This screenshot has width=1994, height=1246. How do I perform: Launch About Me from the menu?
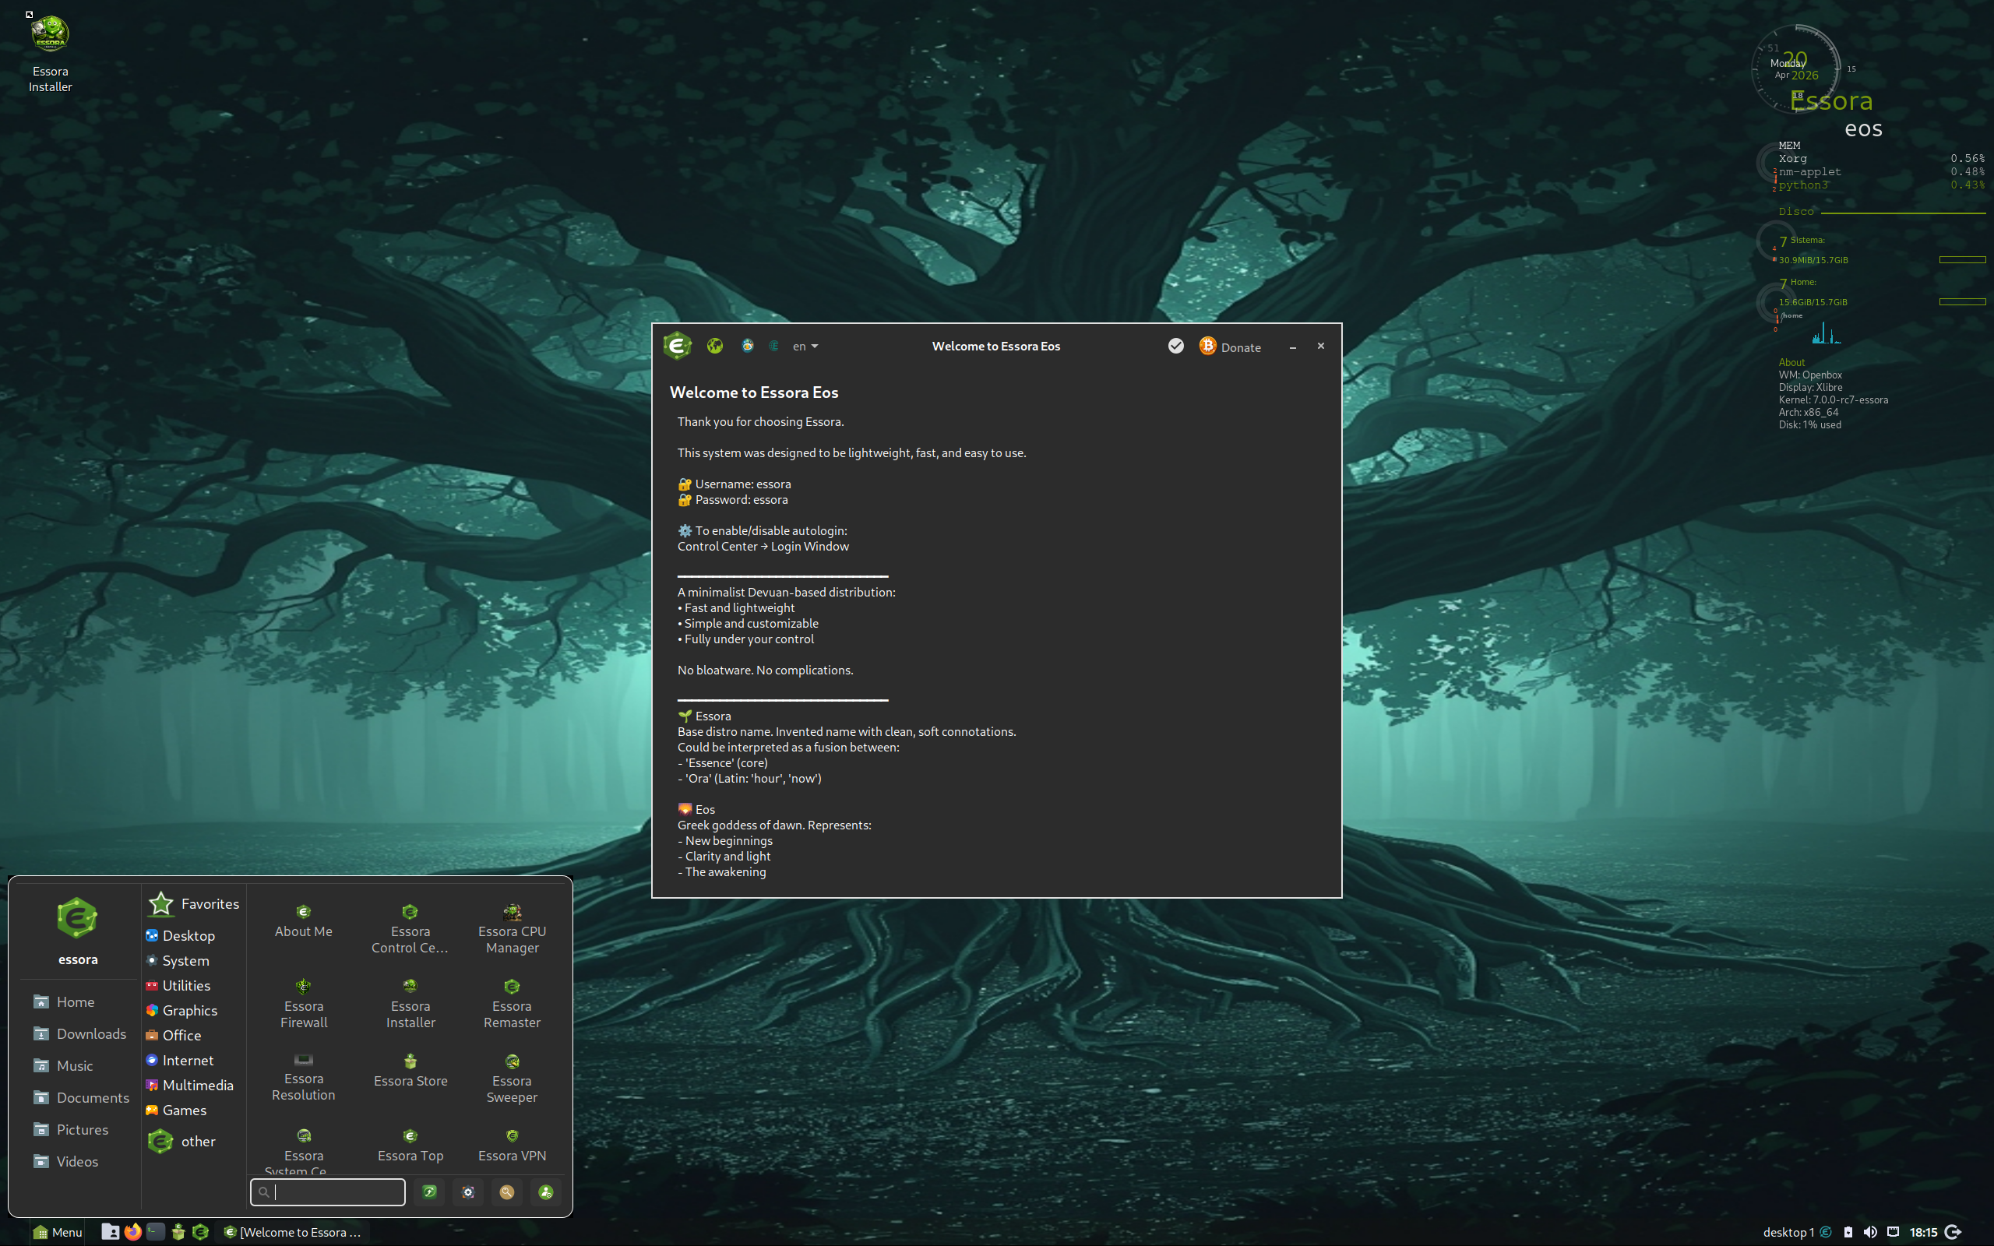pyautogui.click(x=303, y=921)
